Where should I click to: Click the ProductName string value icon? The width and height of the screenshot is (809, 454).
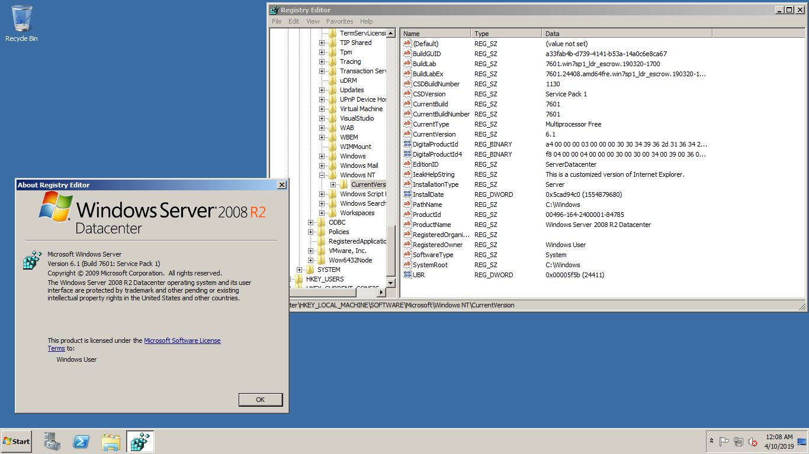click(407, 225)
